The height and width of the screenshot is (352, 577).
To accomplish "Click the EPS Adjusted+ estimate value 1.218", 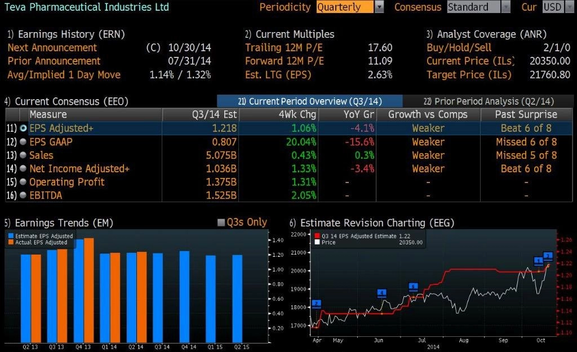I will tap(224, 128).
